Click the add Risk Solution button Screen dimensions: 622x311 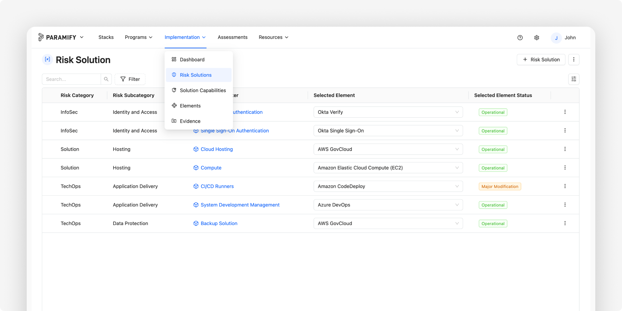point(541,60)
